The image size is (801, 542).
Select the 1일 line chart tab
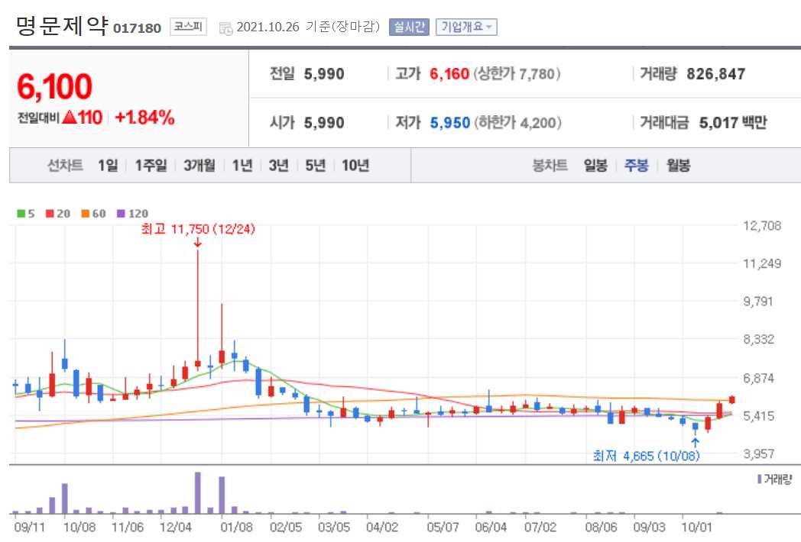point(108,166)
